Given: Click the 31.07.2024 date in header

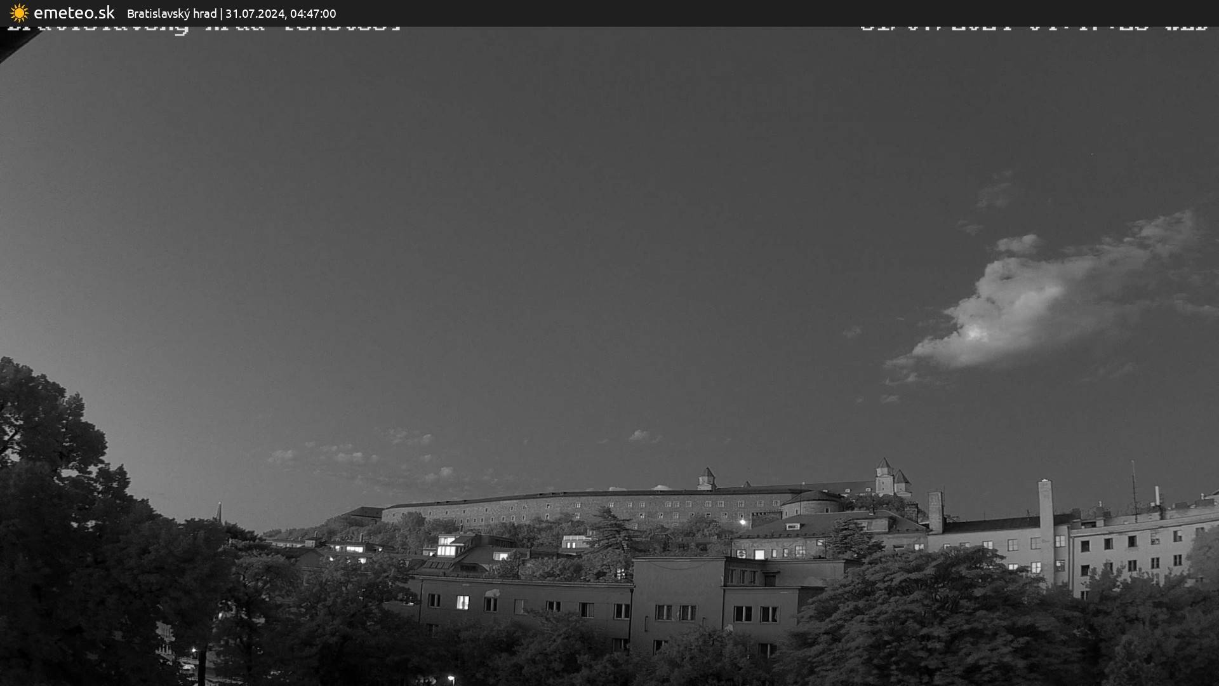Looking at the screenshot, I should (255, 13).
